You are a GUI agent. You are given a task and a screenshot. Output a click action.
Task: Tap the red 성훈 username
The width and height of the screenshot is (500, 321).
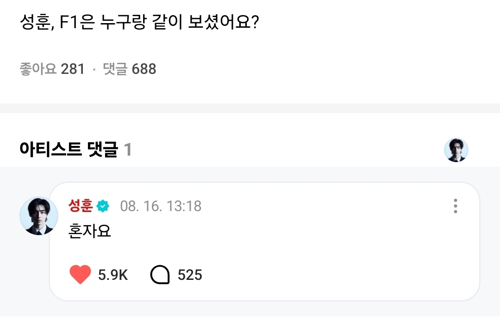(x=81, y=206)
